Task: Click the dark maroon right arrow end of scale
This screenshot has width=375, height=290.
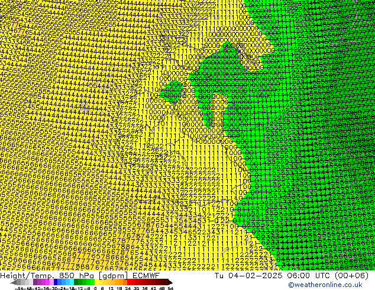Action: point(170,282)
